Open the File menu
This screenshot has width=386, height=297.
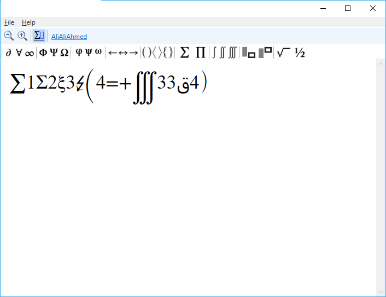pyautogui.click(x=9, y=22)
